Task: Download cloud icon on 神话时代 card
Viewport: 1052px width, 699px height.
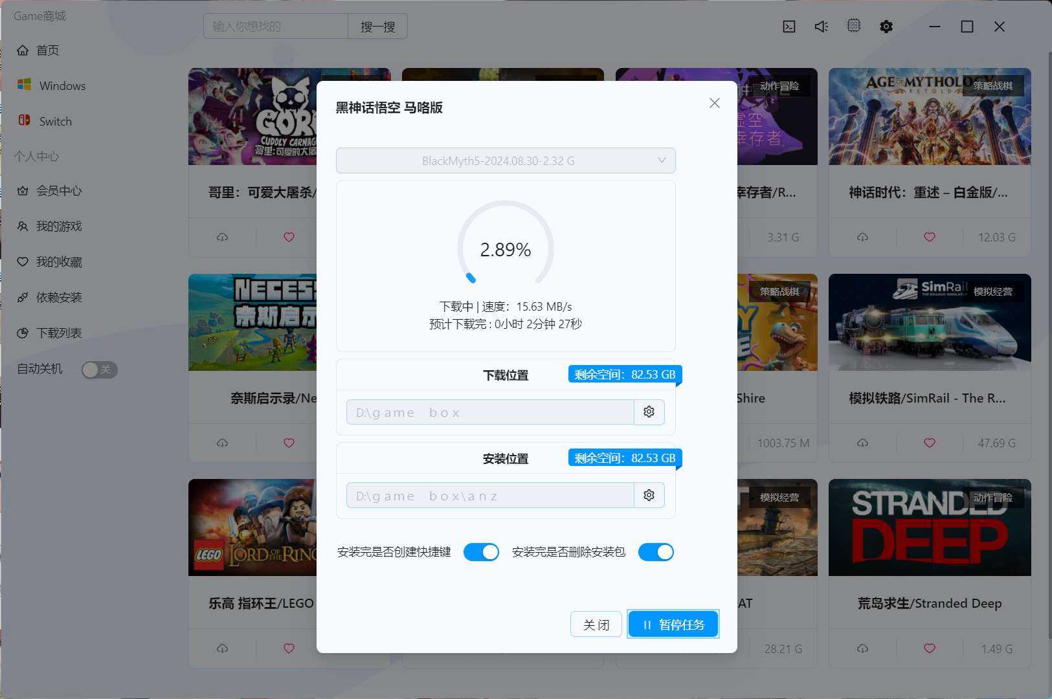Action: click(x=862, y=238)
